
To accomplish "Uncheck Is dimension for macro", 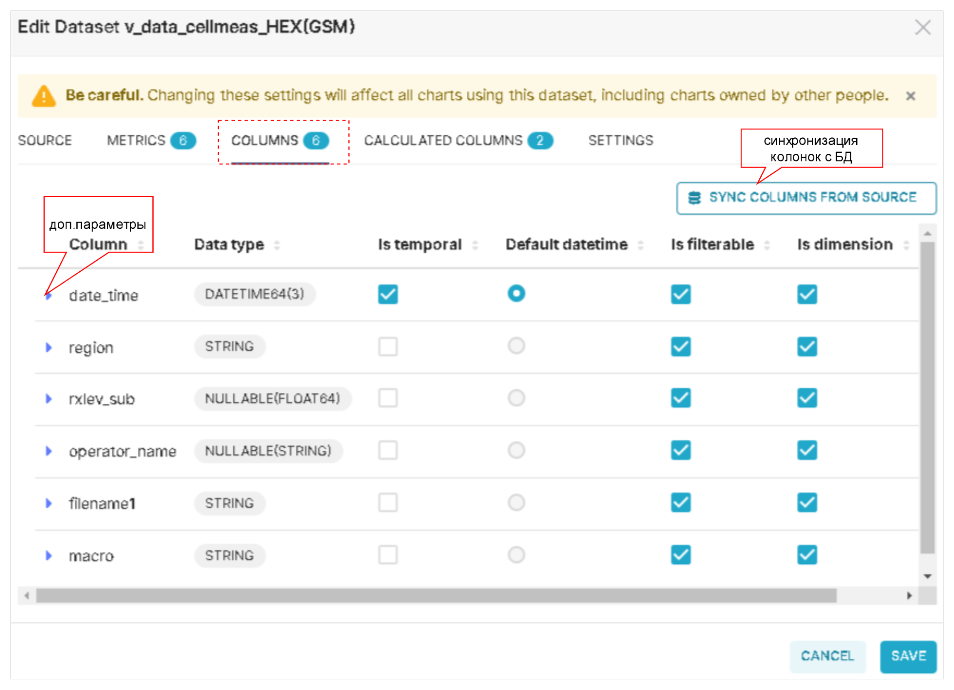I will 807,555.
